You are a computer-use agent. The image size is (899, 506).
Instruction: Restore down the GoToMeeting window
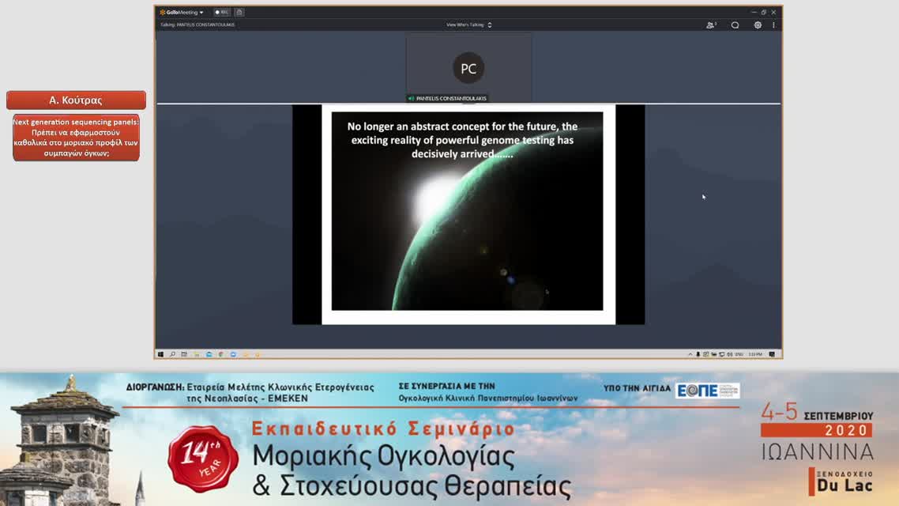tap(764, 13)
